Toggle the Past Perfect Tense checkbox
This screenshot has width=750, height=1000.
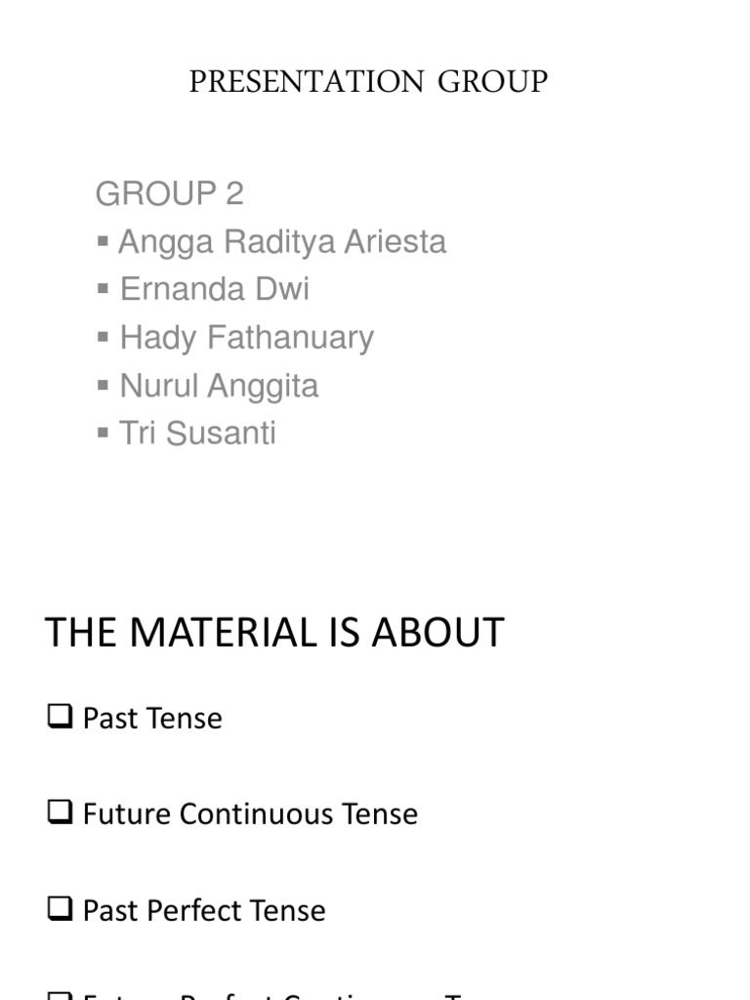pos(60,909)
